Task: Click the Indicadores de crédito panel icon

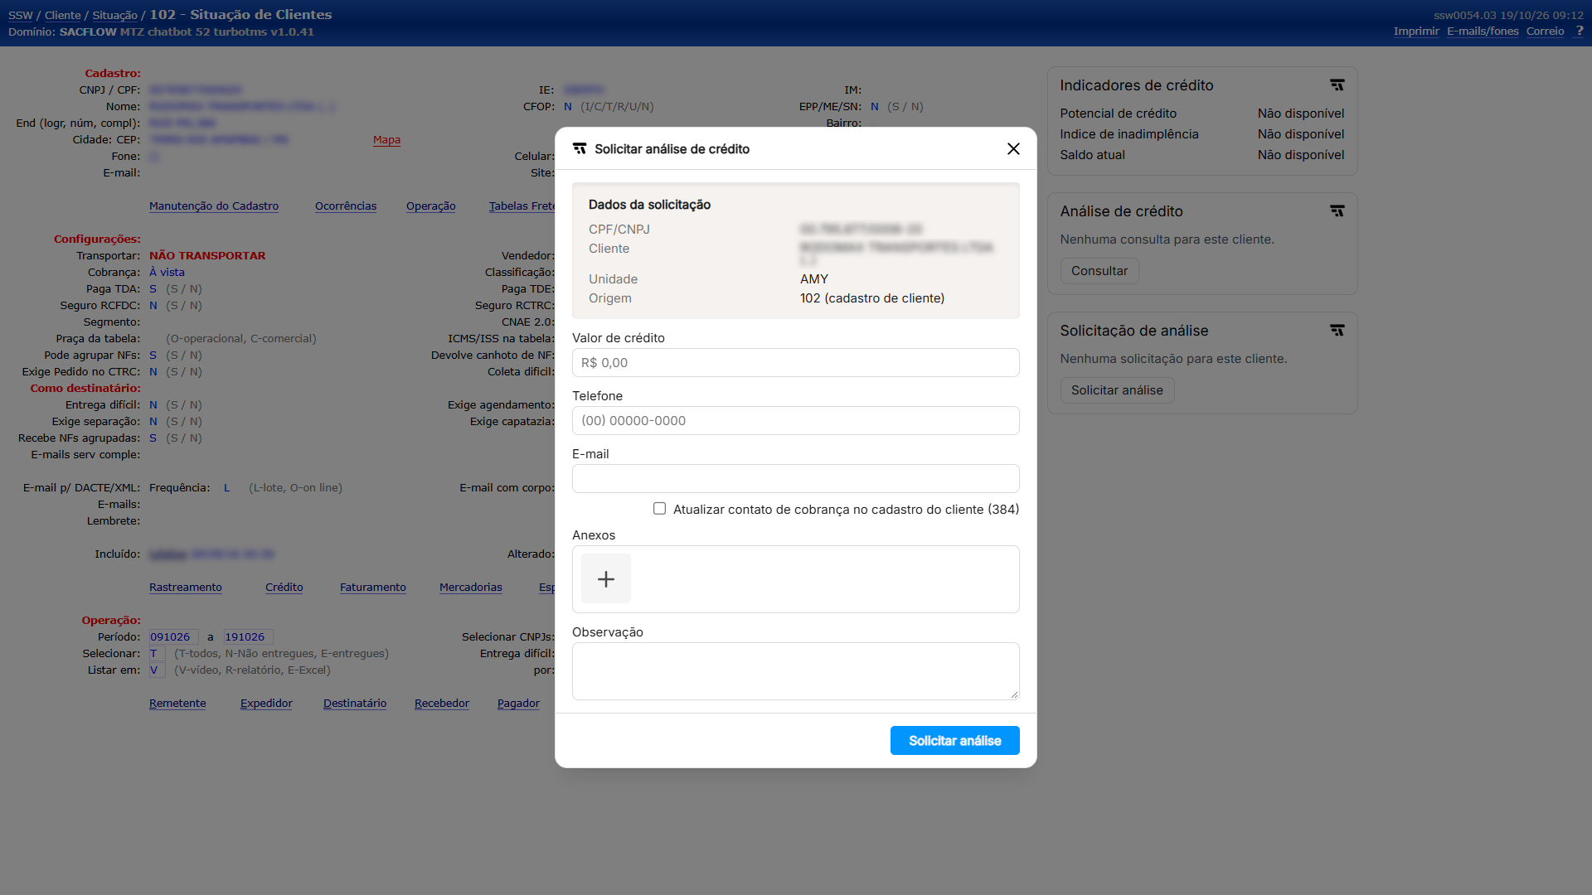Action: point(1337,85)
